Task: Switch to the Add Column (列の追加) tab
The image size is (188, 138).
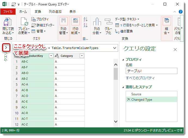Action: [55, 12]
